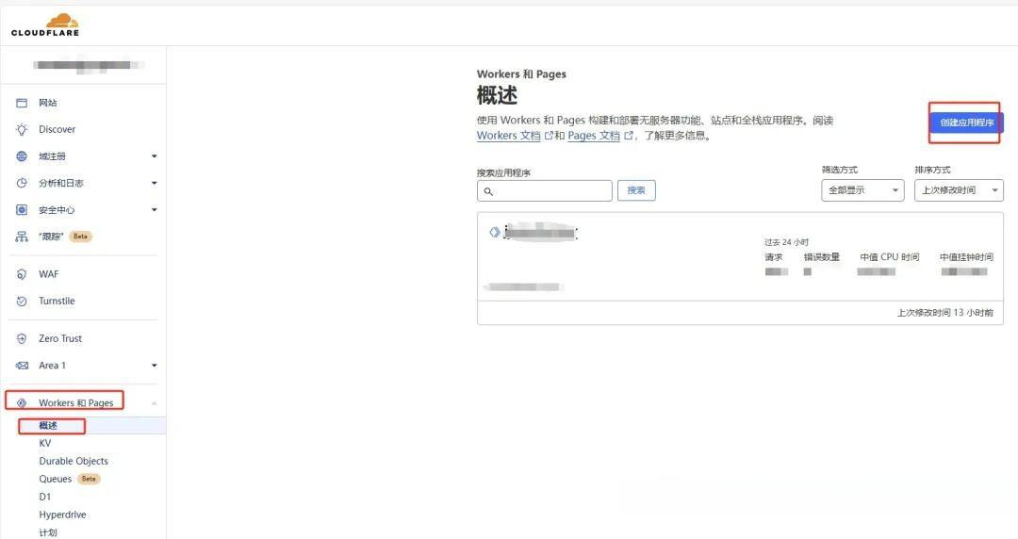1018x539 pixels.
Task: Collapse the Workers 和 Pages section arrow
Action: 154,403
